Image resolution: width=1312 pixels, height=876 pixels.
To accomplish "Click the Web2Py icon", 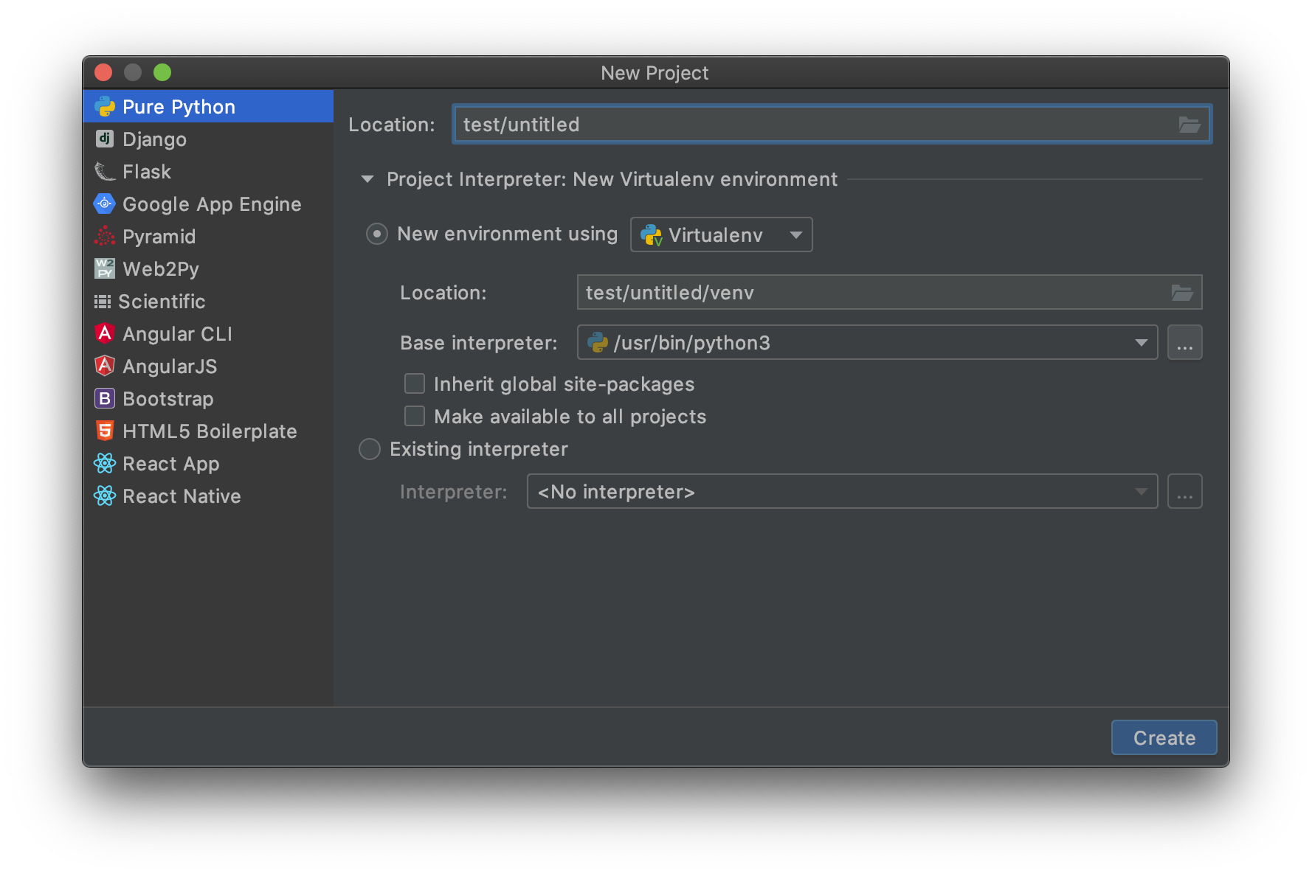I will click(105, 268).
